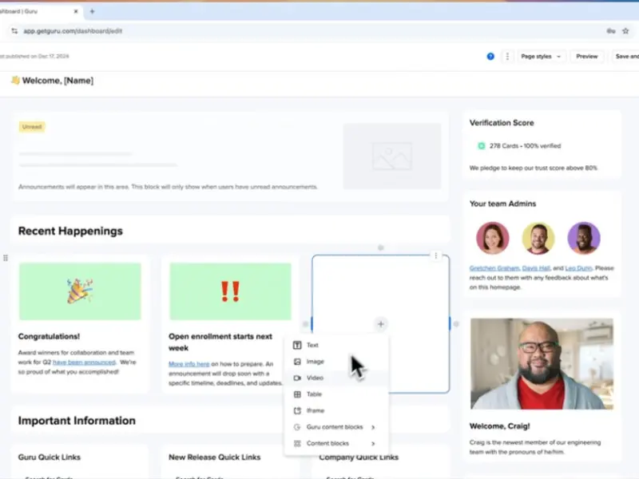Screen dimensions: 639x479
Task: Click the Preview button
Action: tap(587, 56)
